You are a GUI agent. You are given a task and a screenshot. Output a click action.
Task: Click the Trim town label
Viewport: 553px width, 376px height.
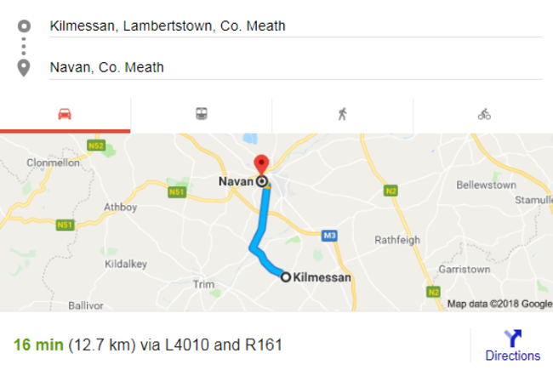[x=205, y=284]
